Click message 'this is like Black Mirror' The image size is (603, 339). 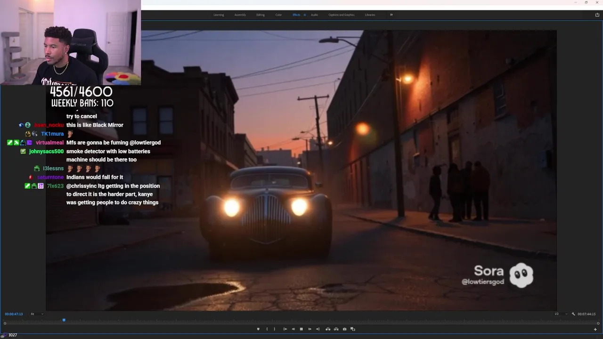click(x=95, y=125)
